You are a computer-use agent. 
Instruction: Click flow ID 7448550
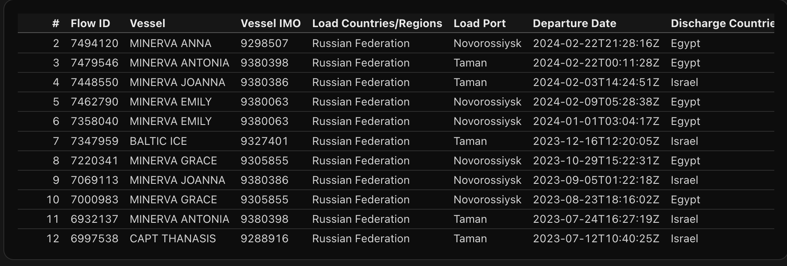[94, 82]
